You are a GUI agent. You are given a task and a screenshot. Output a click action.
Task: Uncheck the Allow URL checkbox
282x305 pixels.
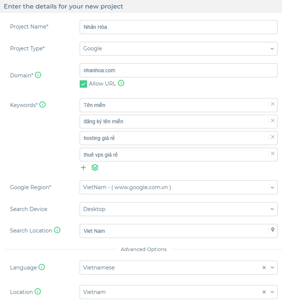83,84
